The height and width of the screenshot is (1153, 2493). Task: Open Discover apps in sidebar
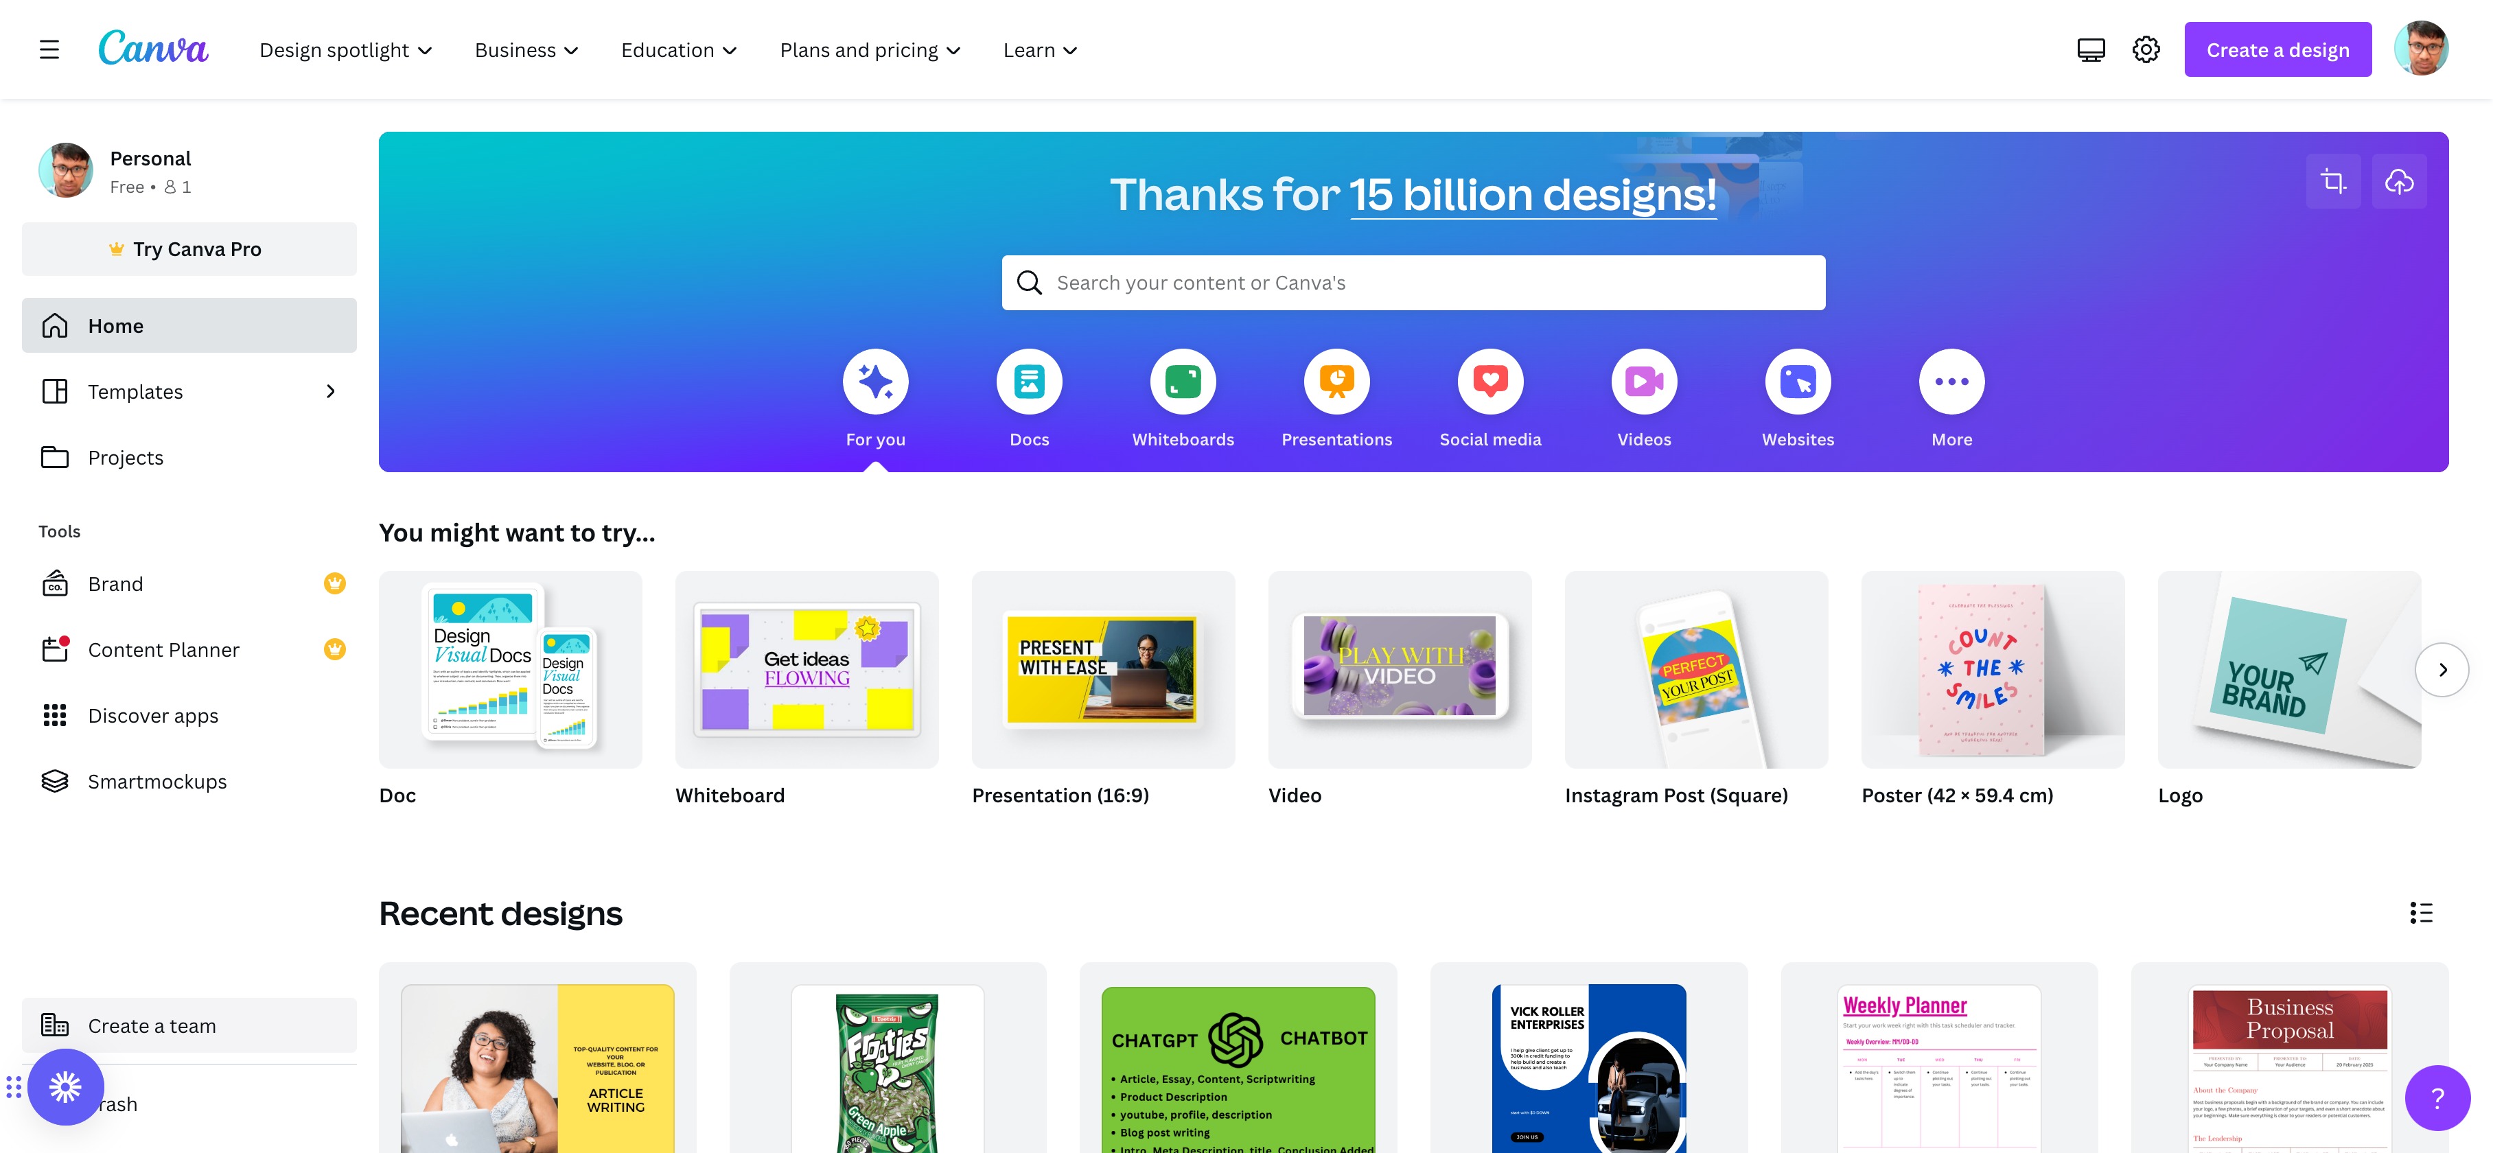click(189, 716)
